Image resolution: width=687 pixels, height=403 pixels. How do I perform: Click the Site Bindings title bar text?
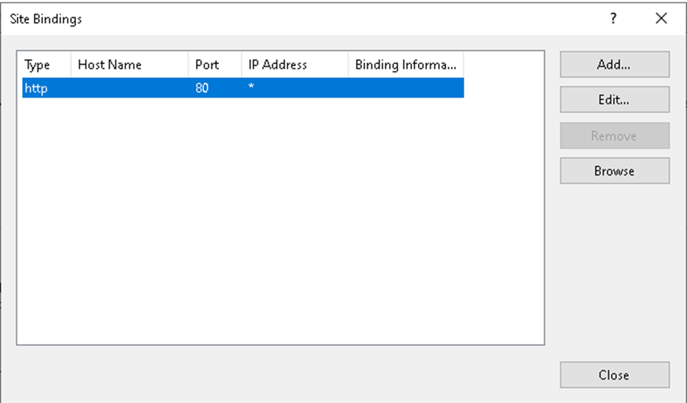pos(46,19)
